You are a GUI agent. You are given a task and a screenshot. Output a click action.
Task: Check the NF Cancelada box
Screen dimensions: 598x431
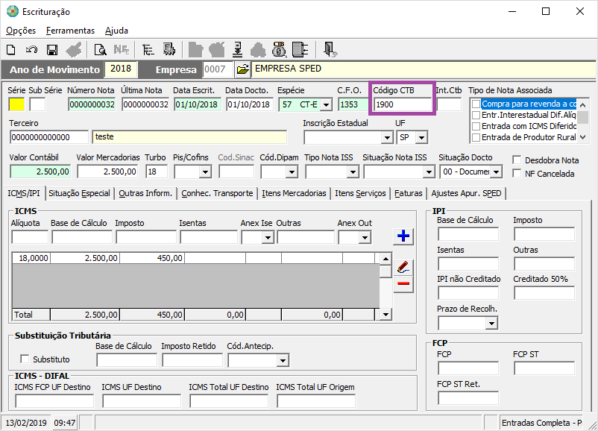[x=518, y=174]
